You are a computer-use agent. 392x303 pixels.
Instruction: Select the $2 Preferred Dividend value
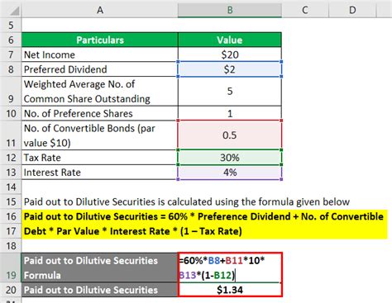pyautogui.click(x=230, y=69)
